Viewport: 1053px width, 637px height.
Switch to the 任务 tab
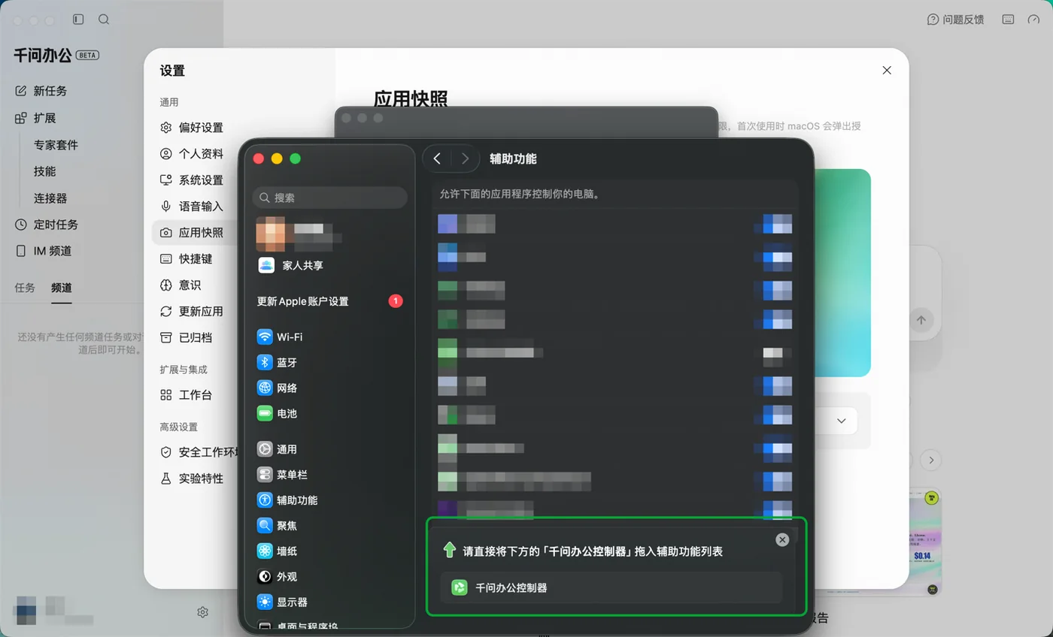coord(25,288)
